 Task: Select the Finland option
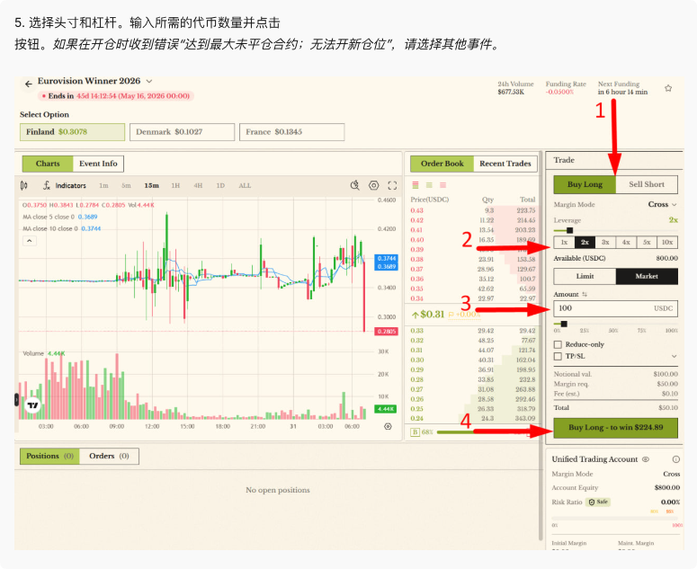[x=73, y=132]
